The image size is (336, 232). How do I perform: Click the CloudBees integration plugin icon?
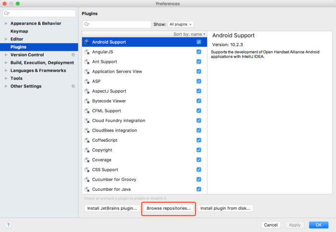point(87,131)
